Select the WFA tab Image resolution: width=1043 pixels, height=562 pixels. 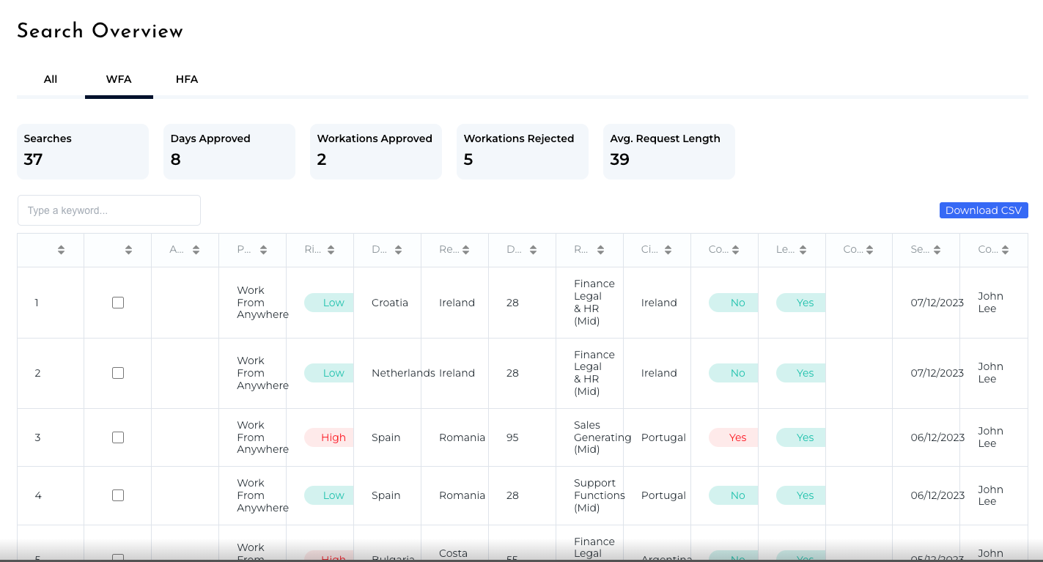pos(119,79)
